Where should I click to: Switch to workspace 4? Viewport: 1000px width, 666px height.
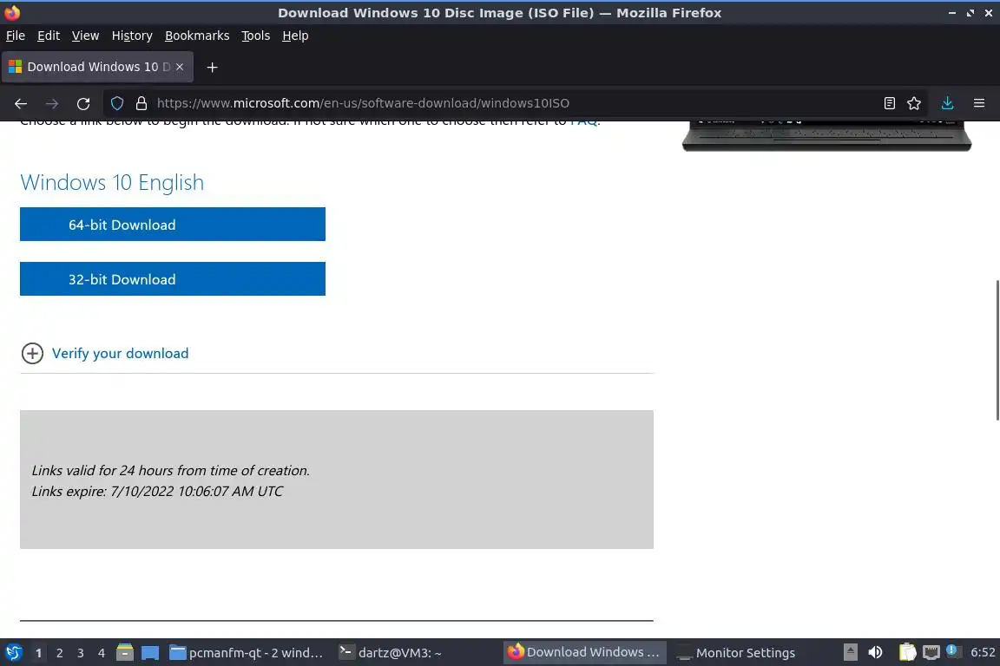(x=101, y=653)
